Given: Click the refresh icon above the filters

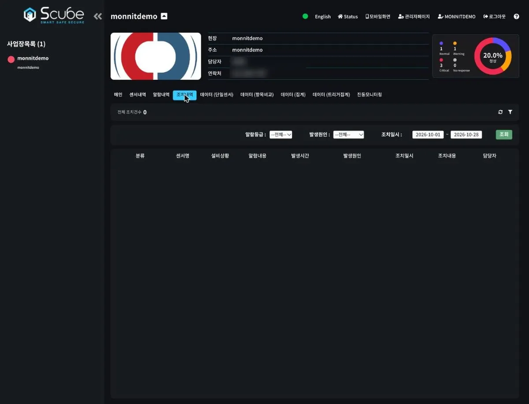Looking at the screenshot, I should pos(500,112).
